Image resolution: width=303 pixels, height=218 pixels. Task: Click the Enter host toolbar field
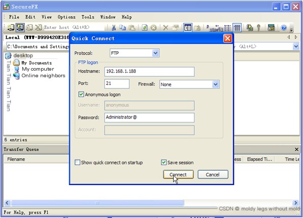[x=74, y=27]
